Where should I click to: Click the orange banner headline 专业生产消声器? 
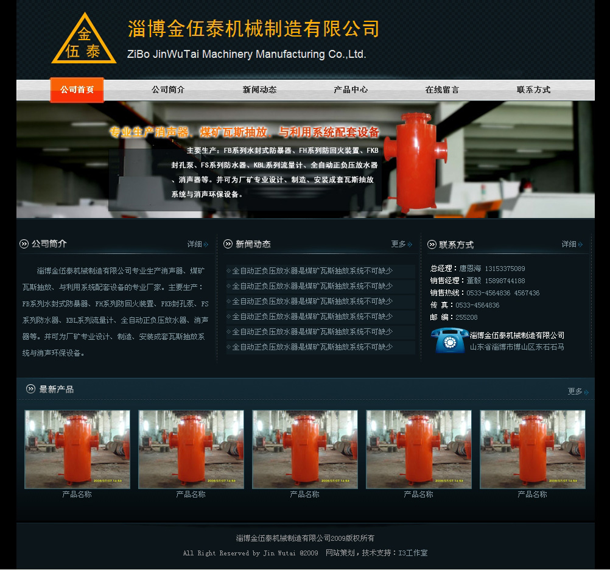[244, 132]
